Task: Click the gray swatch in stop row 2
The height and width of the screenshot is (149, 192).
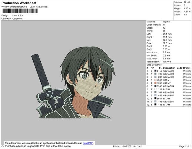Action: click(x=156, y=74)
